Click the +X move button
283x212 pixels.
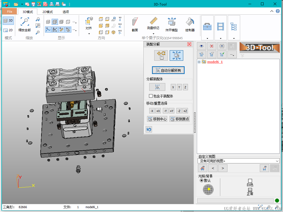[158, 111]
